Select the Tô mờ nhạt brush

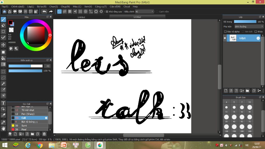[30, 110]
